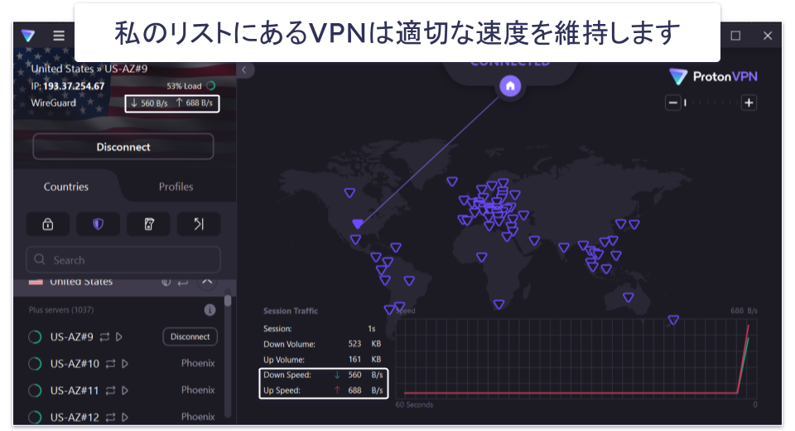
Task: Close the ProtonVPN window
Action: (768, 36)
